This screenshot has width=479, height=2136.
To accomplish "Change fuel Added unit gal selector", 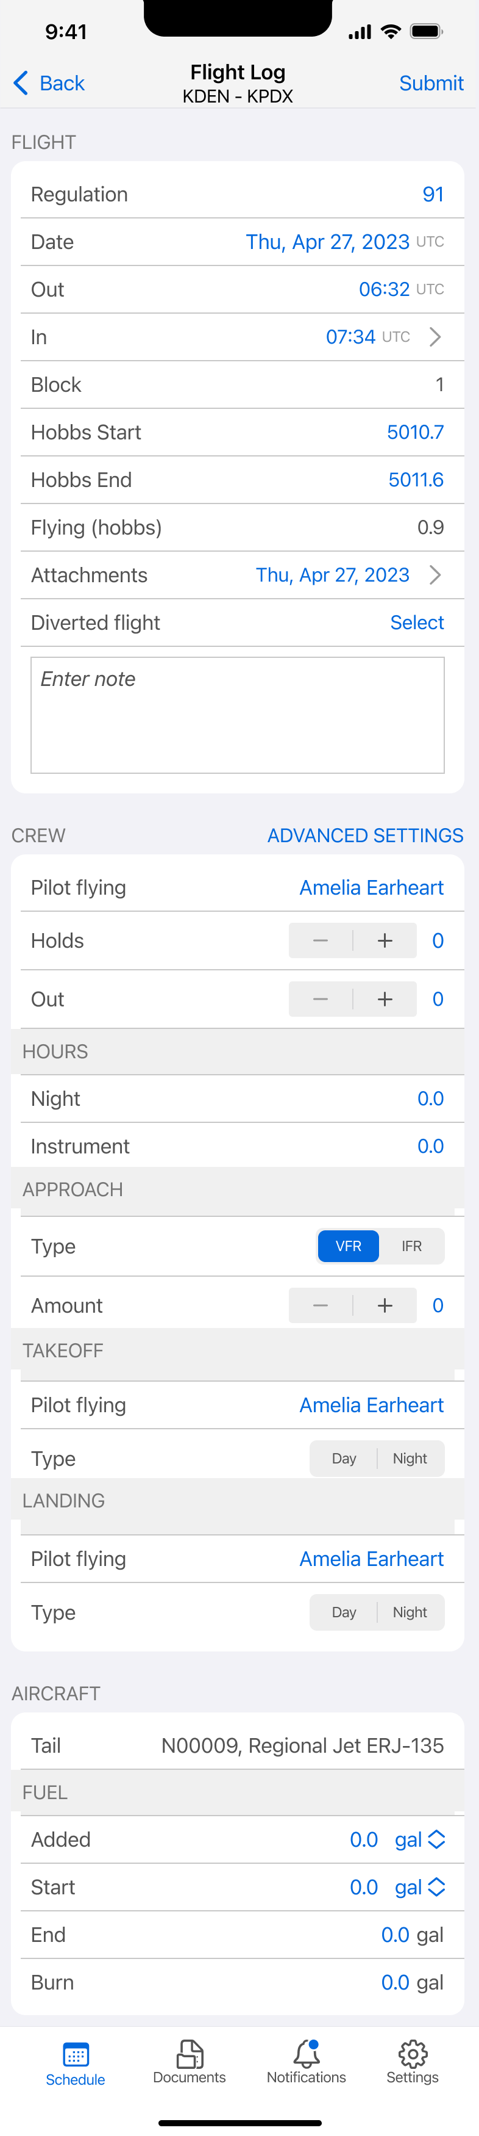I will [x=420, y=1839].
